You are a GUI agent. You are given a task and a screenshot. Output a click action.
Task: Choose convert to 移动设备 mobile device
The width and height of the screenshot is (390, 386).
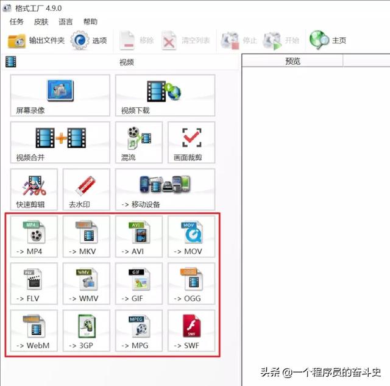[x=165, y=190]
